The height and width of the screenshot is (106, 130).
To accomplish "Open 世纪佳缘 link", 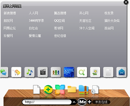I will click(60, 36).
